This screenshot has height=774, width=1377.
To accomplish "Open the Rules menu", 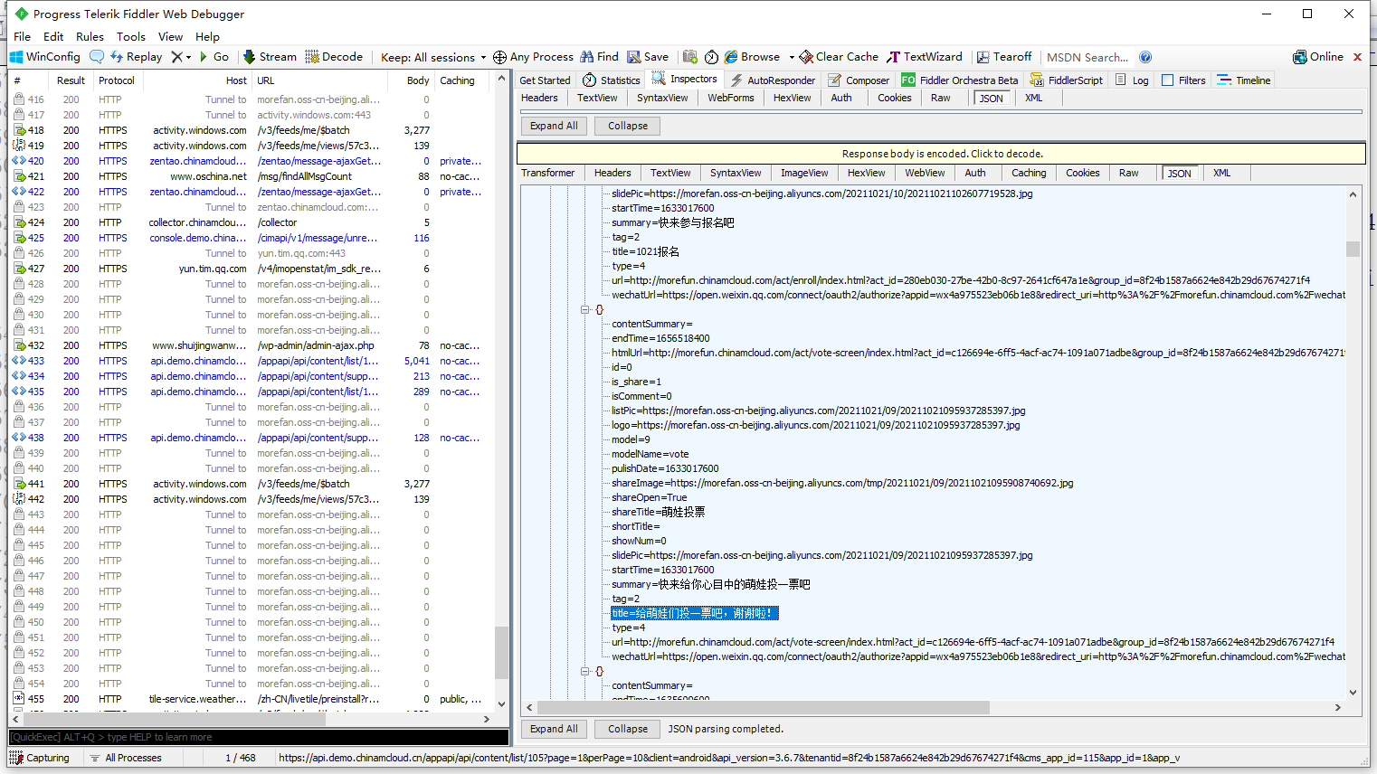I will tap(90, 36).
